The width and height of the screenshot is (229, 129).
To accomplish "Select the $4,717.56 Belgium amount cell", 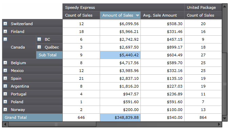I will pos(120,63).
